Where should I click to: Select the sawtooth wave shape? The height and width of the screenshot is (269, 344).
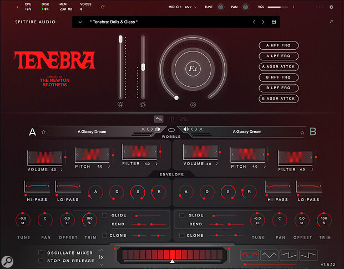coord(289,255)
